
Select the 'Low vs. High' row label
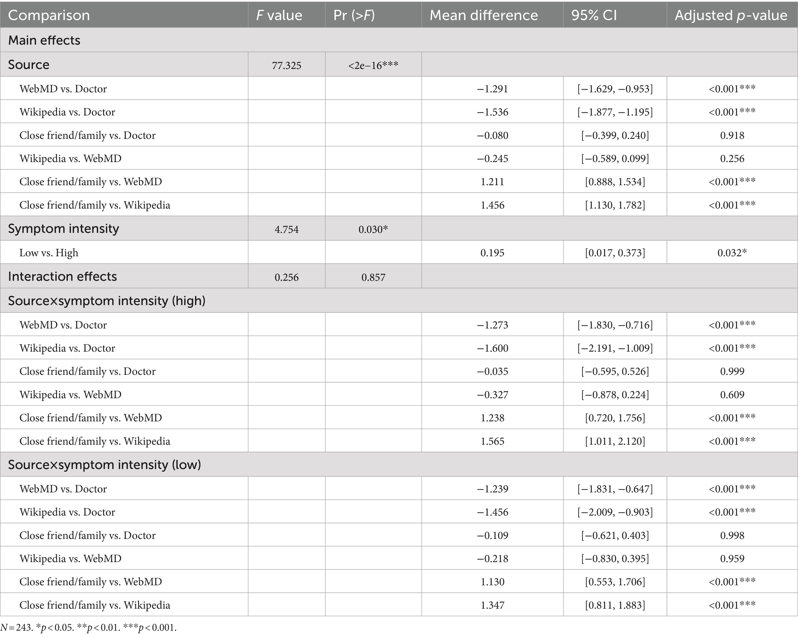(x=49, y=253)
